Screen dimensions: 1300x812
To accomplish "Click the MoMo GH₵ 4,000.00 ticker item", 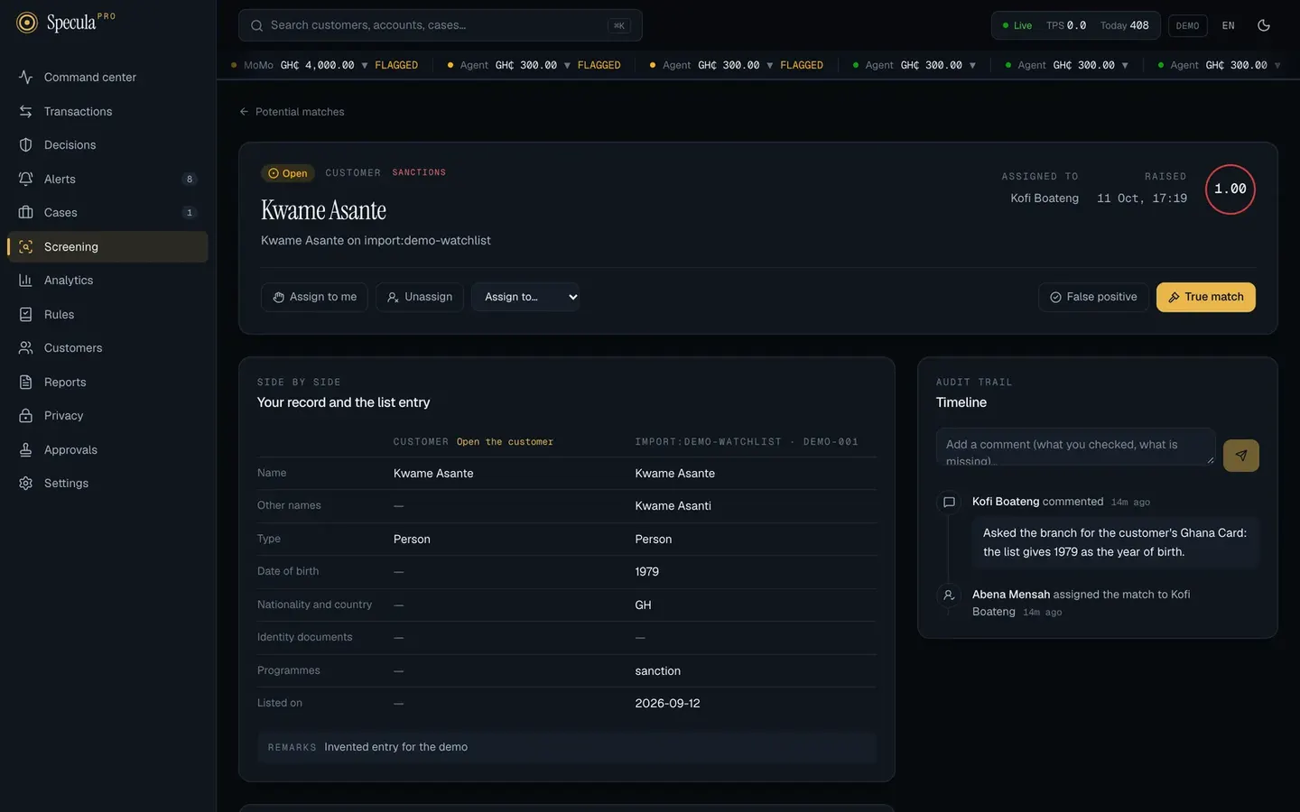I will pos(324,65).
